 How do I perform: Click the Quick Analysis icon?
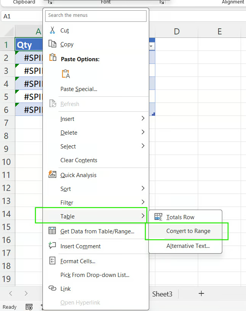(52, 175)
